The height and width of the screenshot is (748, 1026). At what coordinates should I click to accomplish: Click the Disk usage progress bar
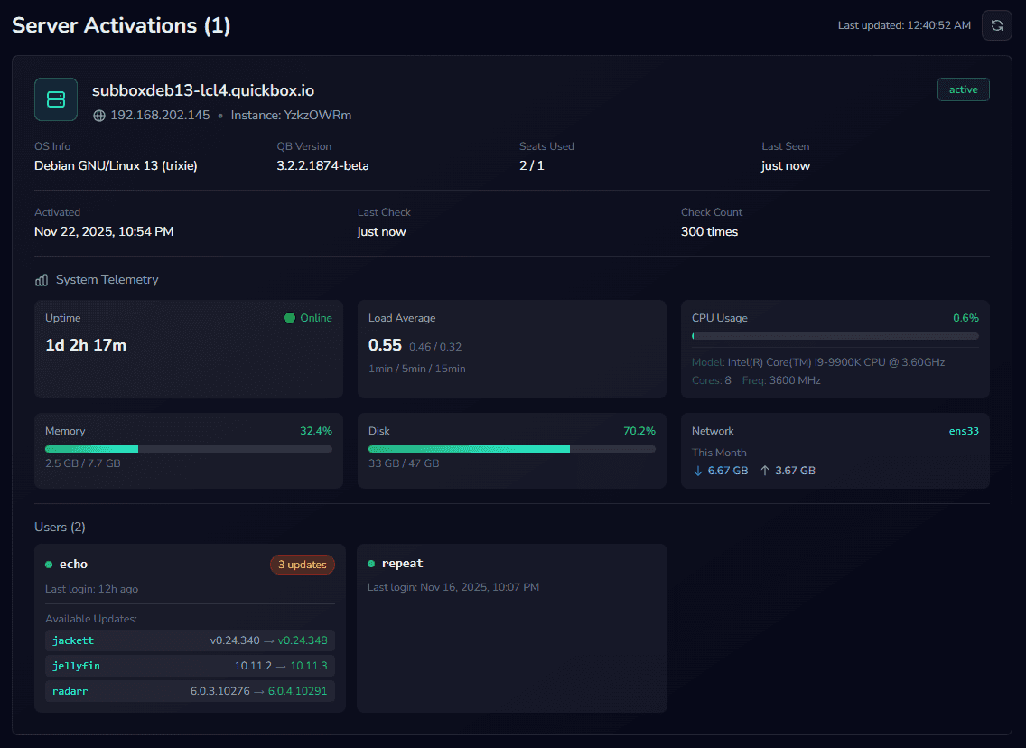click(x=511, y=449)
